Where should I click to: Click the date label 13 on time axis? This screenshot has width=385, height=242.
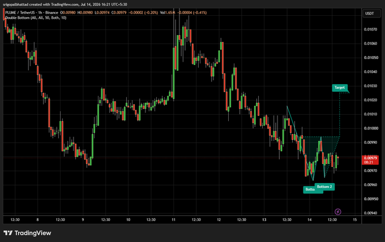pos(264,220)
